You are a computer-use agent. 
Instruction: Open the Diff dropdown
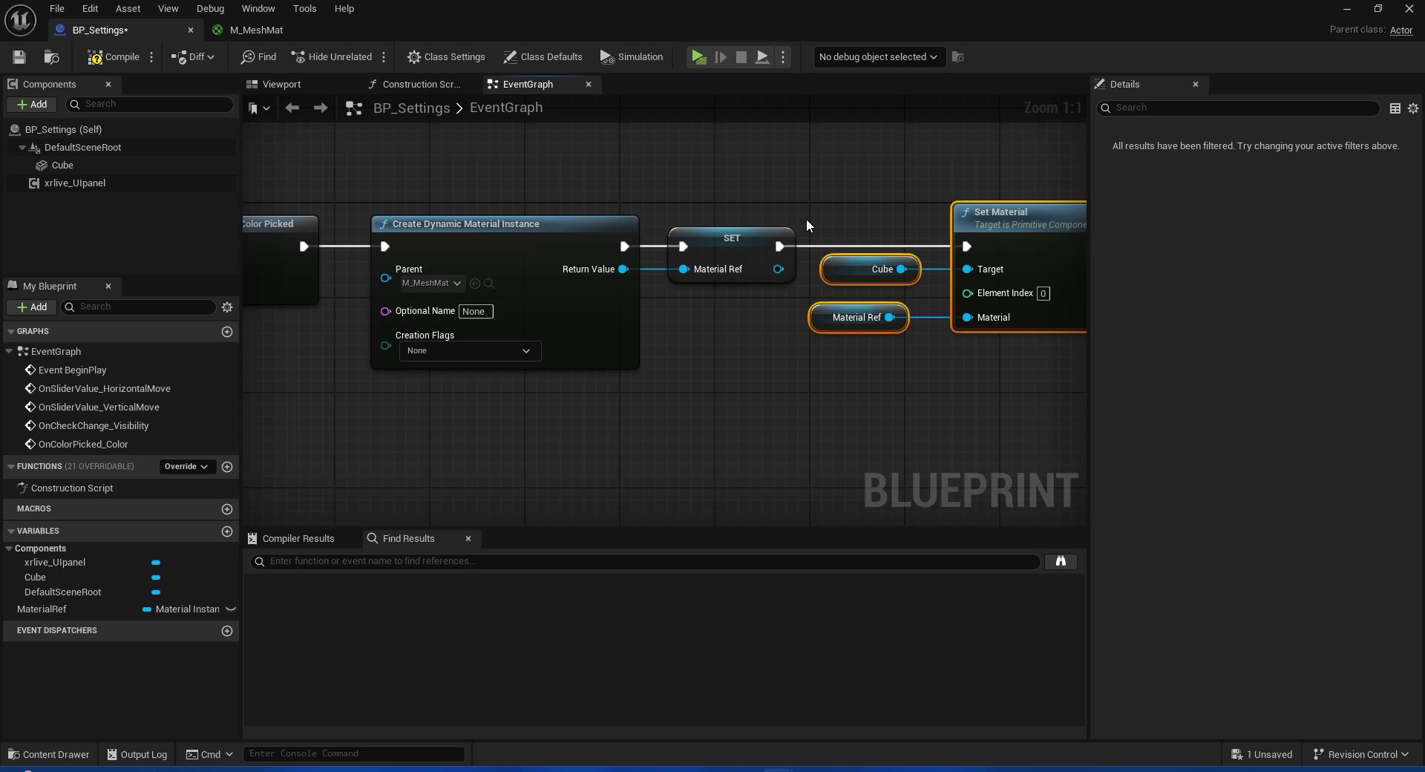(193, 57)
